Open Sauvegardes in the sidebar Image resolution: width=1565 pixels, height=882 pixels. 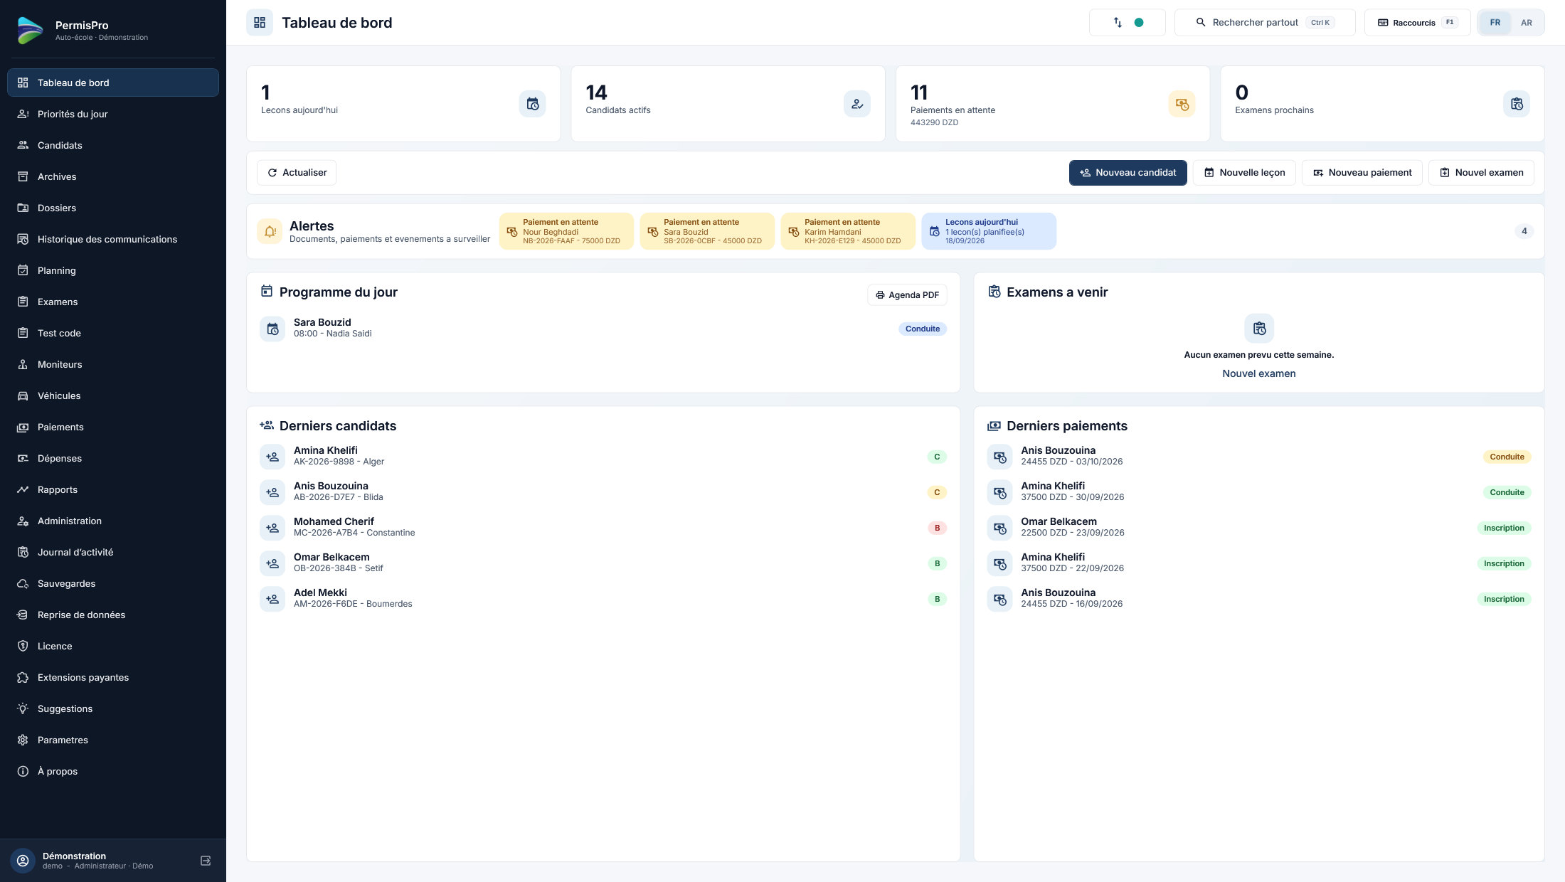pos(113,583)
